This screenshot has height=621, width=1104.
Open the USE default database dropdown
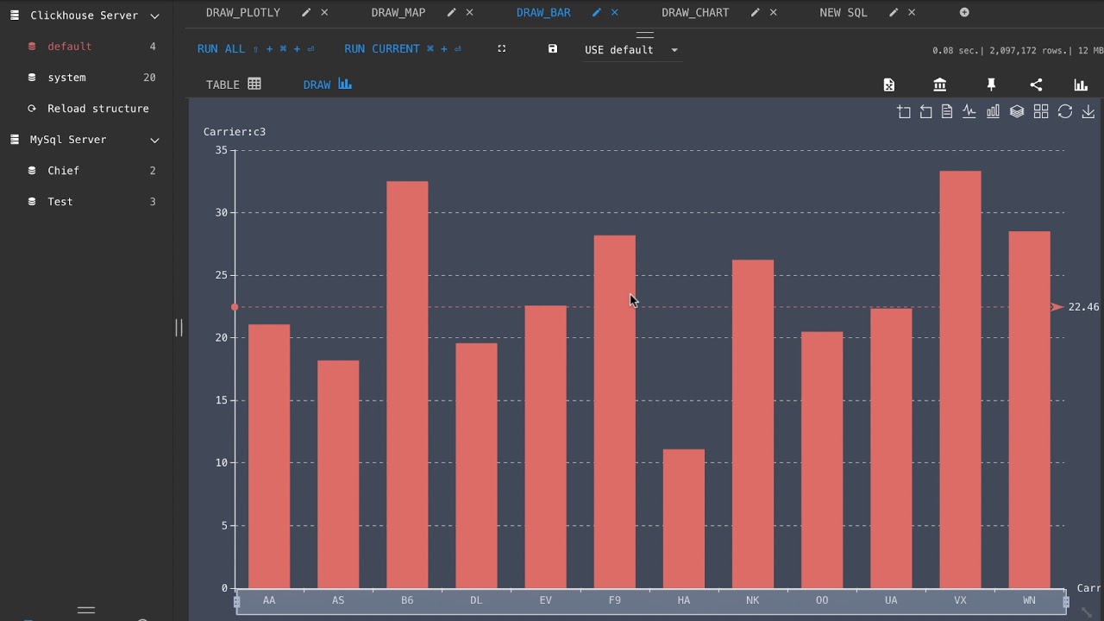point(632,50)
